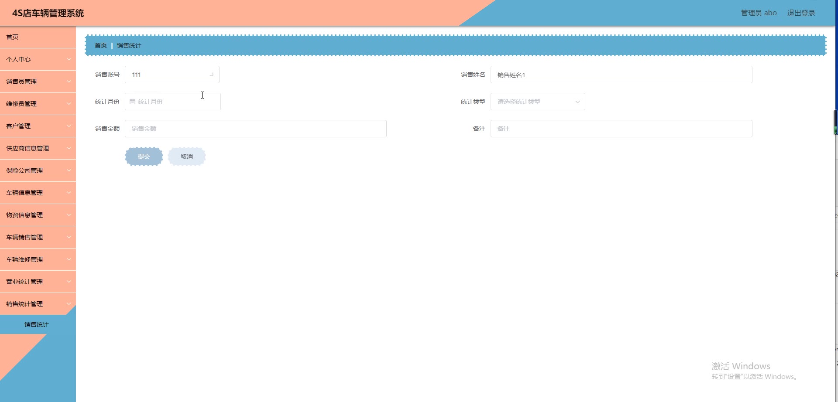Click the 销售统计 breadcrumb text

pyautogui.click(x=129, y=45)
